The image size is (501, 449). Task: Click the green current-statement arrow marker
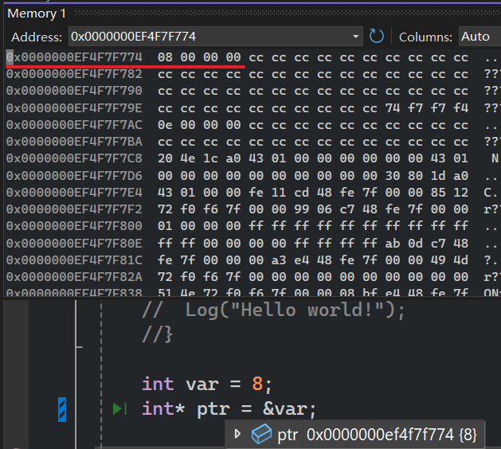tap(119, 408)
